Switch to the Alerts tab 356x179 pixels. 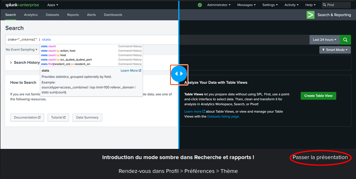click(x=91, y=15)
